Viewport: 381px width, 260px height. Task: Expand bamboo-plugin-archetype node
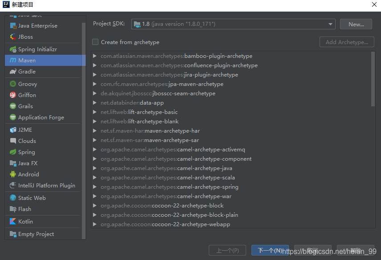[x=95, y=56]
